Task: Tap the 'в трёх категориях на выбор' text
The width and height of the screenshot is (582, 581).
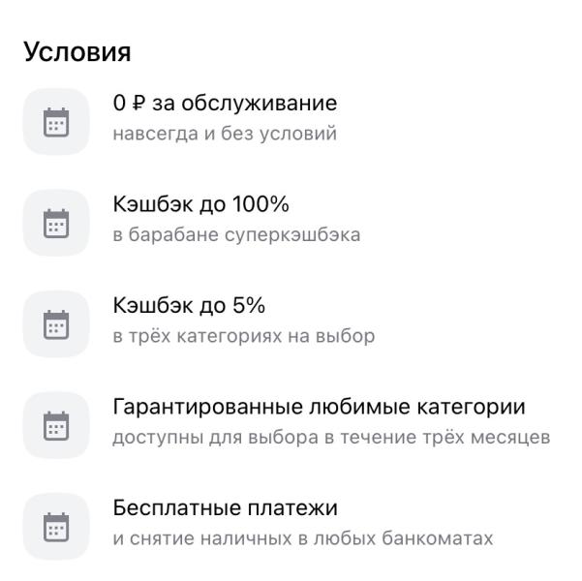Action: (243, 336)
